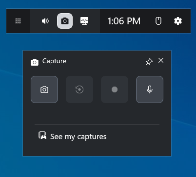Take a screenshot with camera button
Screen dimensions: 196x177
[44, 89]
